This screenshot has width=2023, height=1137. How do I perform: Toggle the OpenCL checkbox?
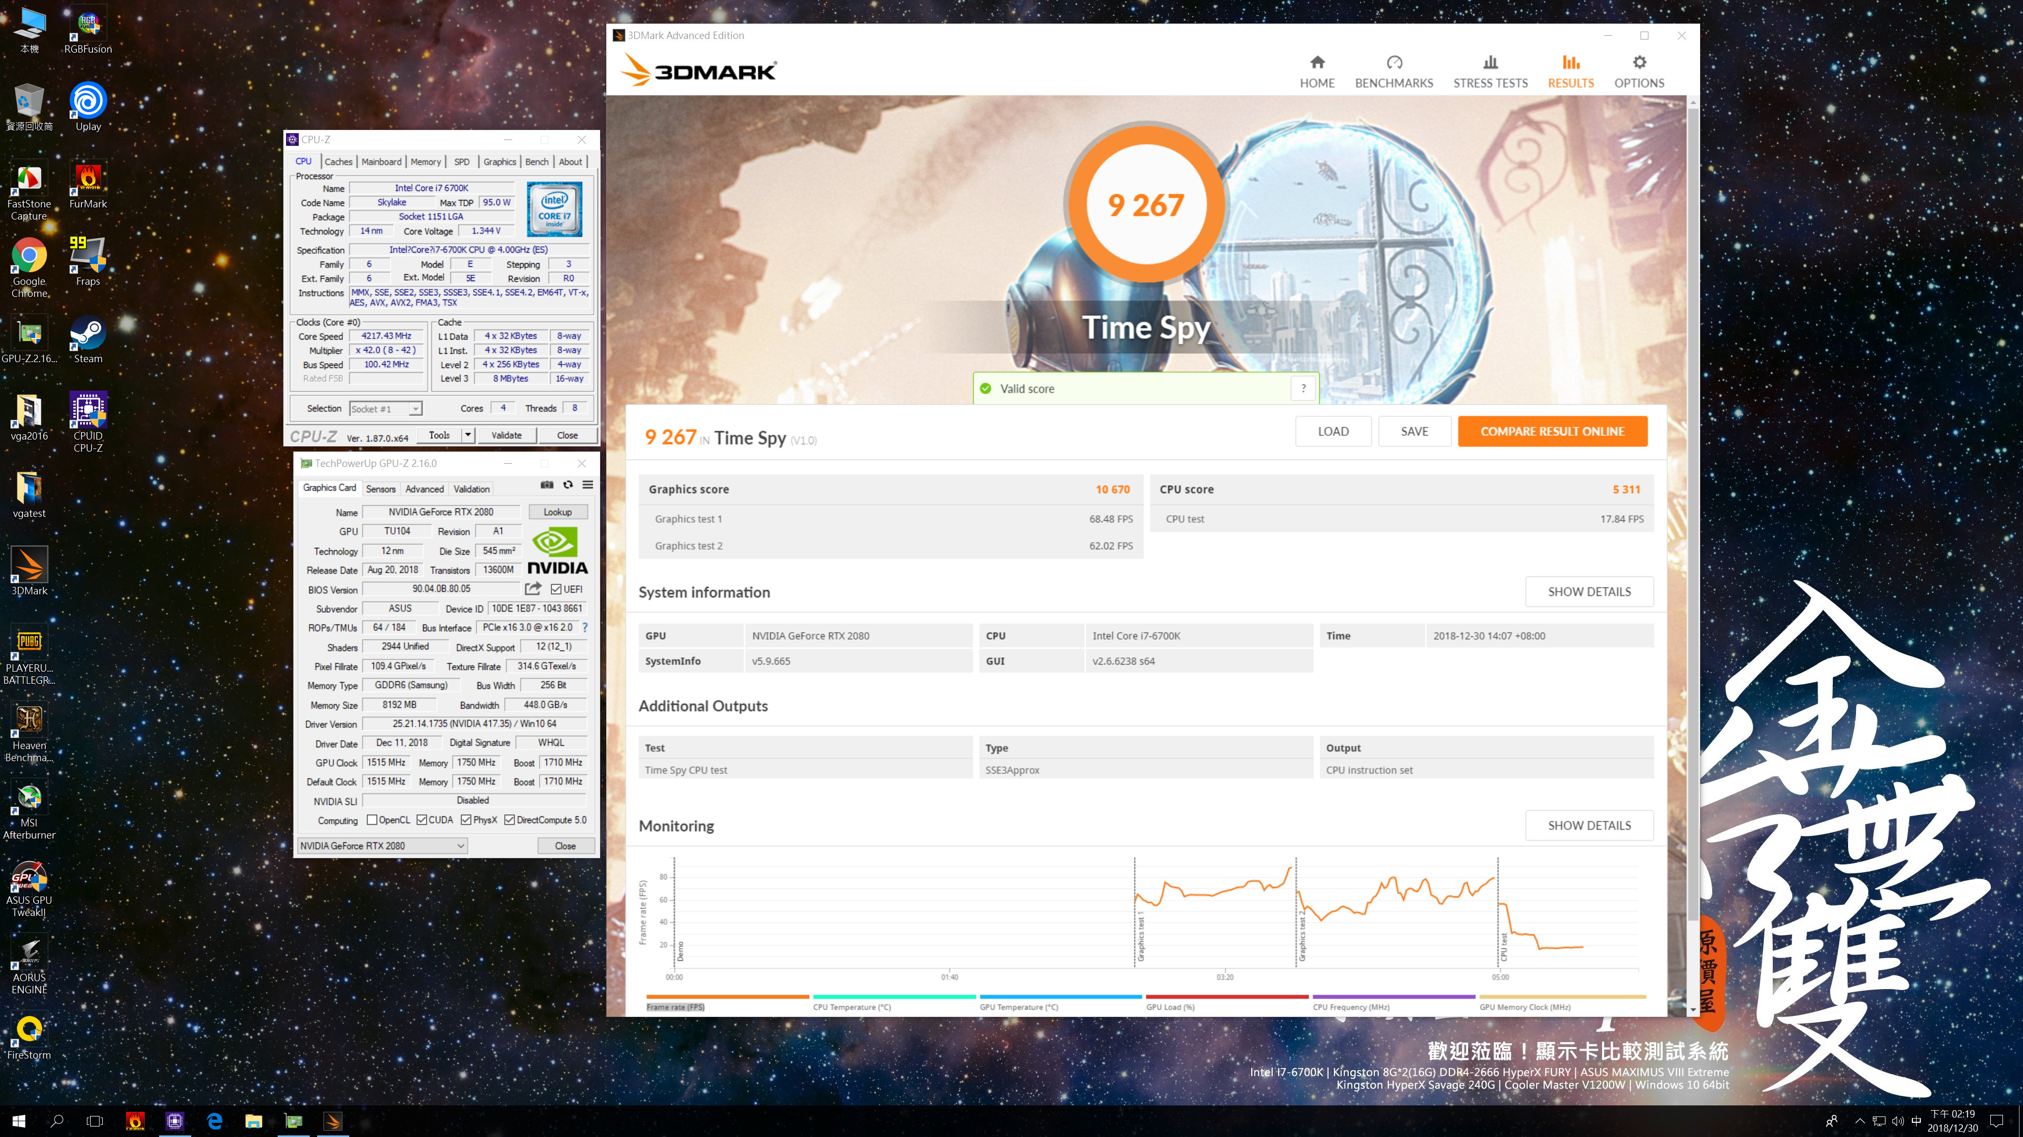coord(372,820)
